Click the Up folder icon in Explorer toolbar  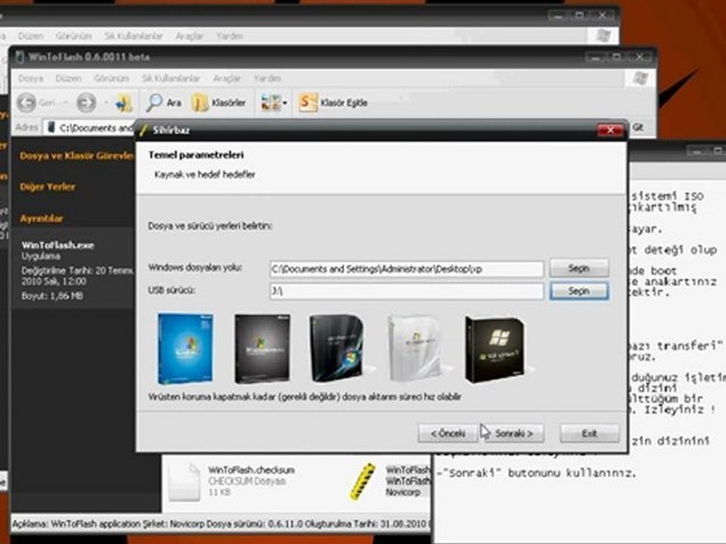point(123,103)
